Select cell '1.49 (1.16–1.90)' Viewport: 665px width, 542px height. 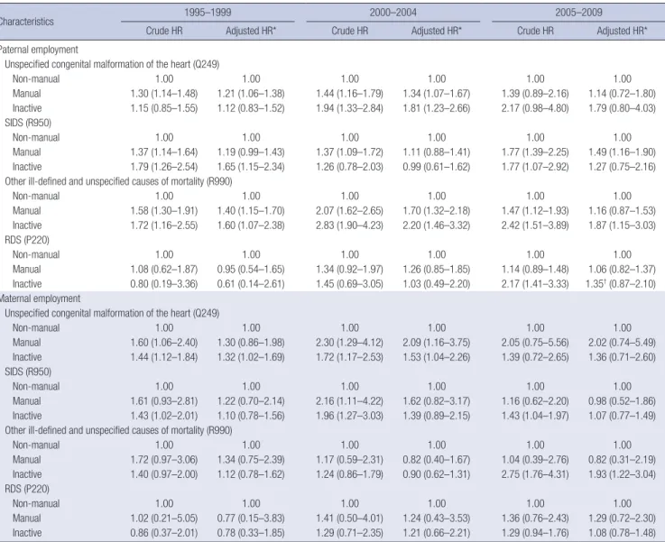tap(623, 152)
